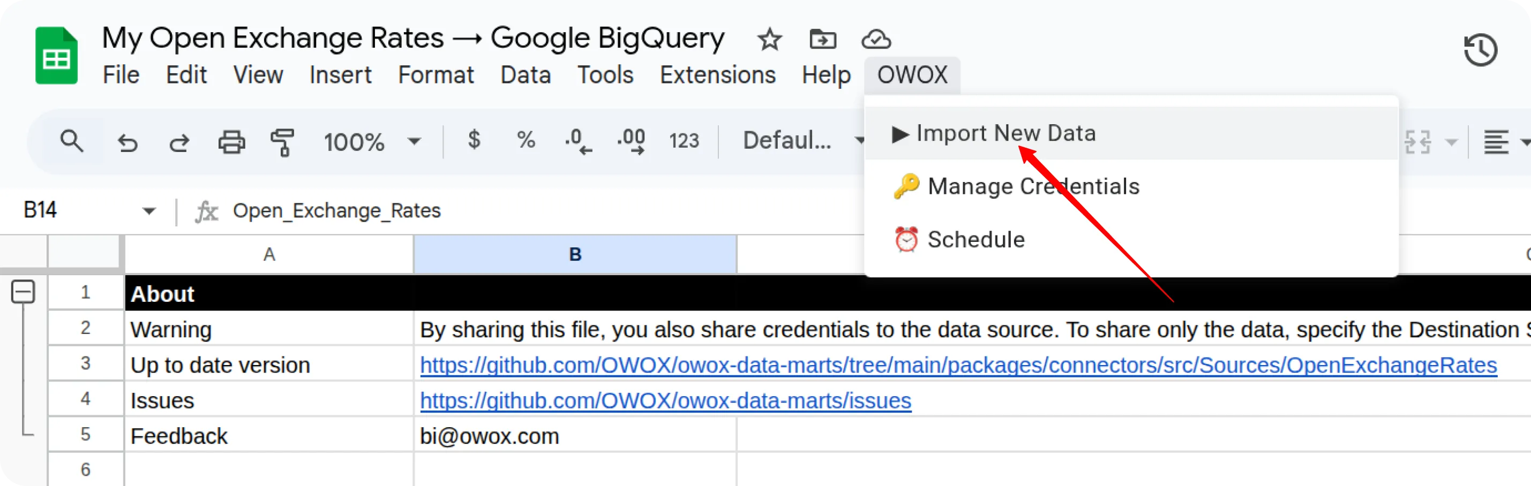Expand the B14 name box dropdown
The height and width of the screenshot is (486, 1531).
pyautogui.click(x=148, y=210)
